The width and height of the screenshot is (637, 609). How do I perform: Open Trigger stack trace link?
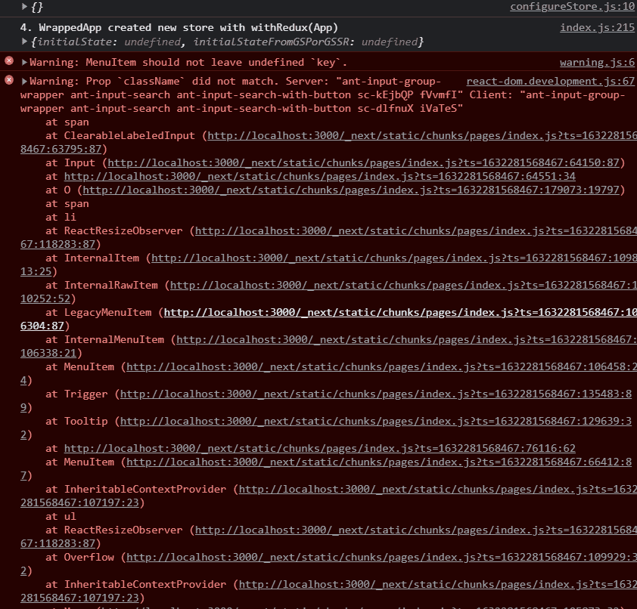point(376,394)
